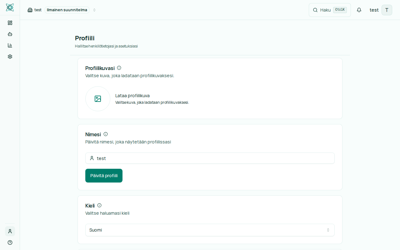400x250 pixels.
Task: Open the bot icon in sidebar
Action: tap(10, 34)
